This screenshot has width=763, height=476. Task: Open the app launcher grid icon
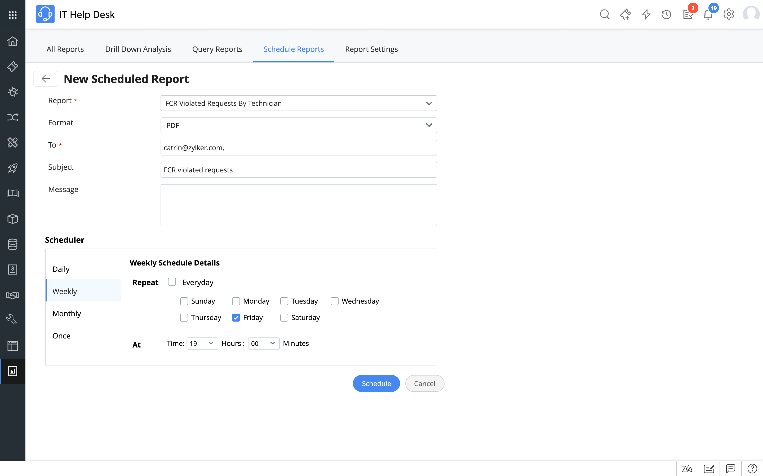click(13, 15)
